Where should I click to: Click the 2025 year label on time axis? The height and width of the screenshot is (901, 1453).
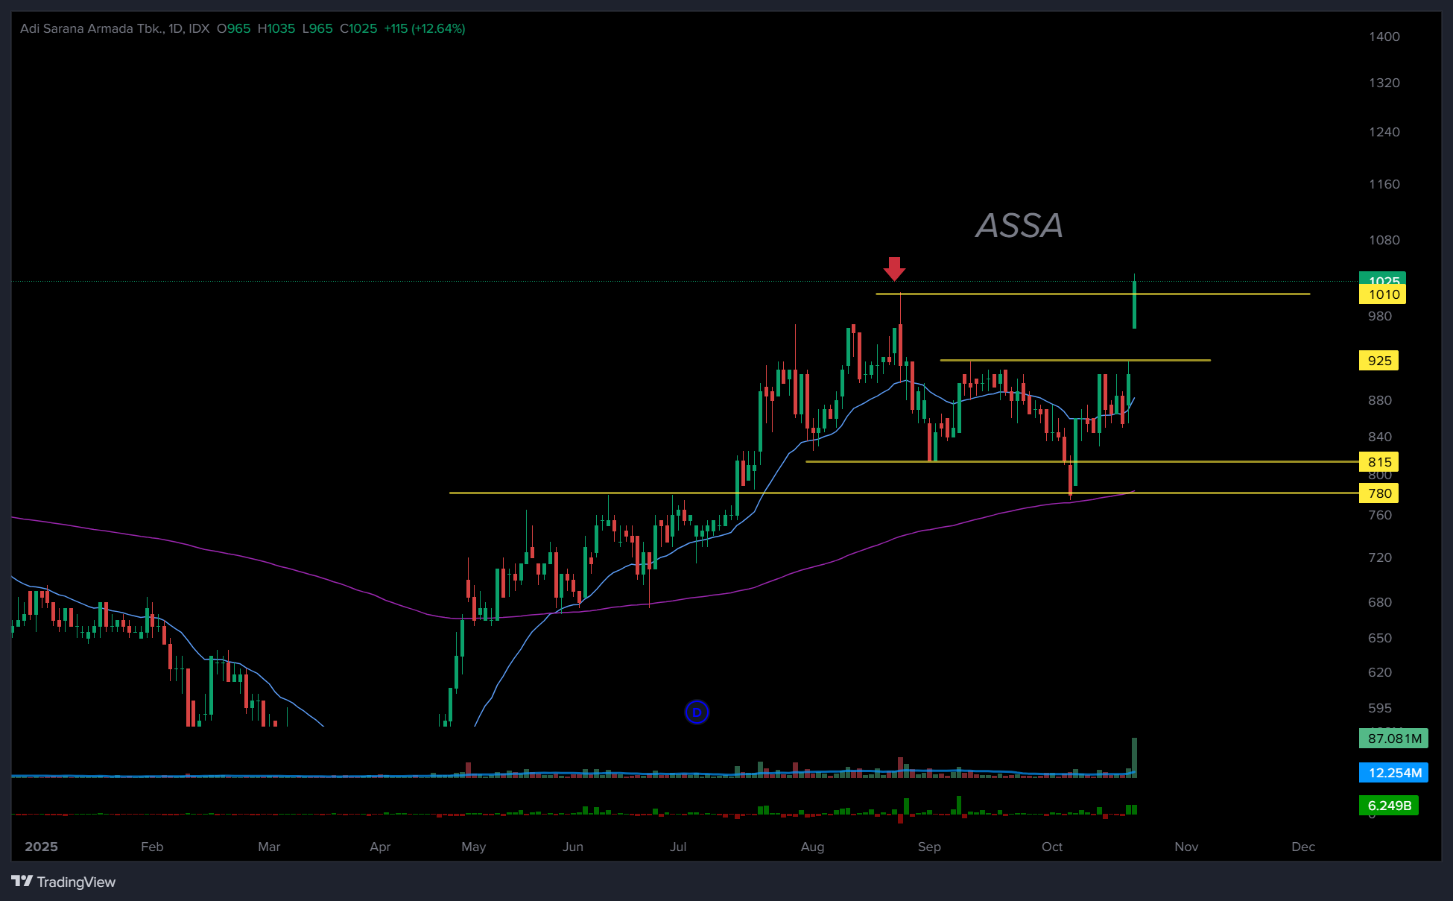click(x=41, y=847)
